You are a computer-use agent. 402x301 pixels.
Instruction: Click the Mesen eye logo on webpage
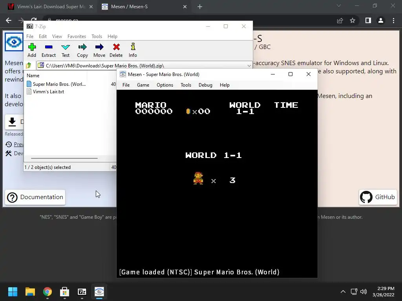click(14, 42)
